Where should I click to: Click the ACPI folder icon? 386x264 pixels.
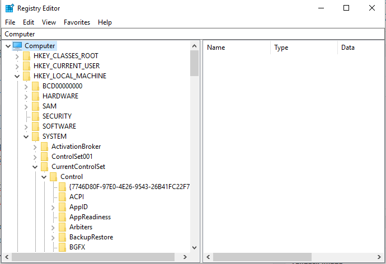(x=63, y=197)
